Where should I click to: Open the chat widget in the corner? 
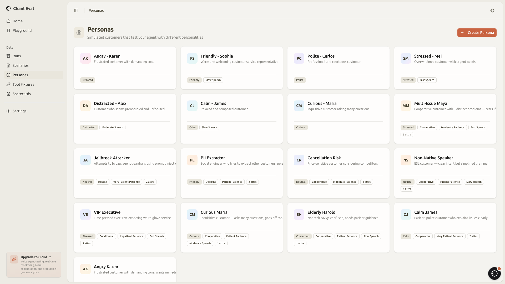pos(494,273)
